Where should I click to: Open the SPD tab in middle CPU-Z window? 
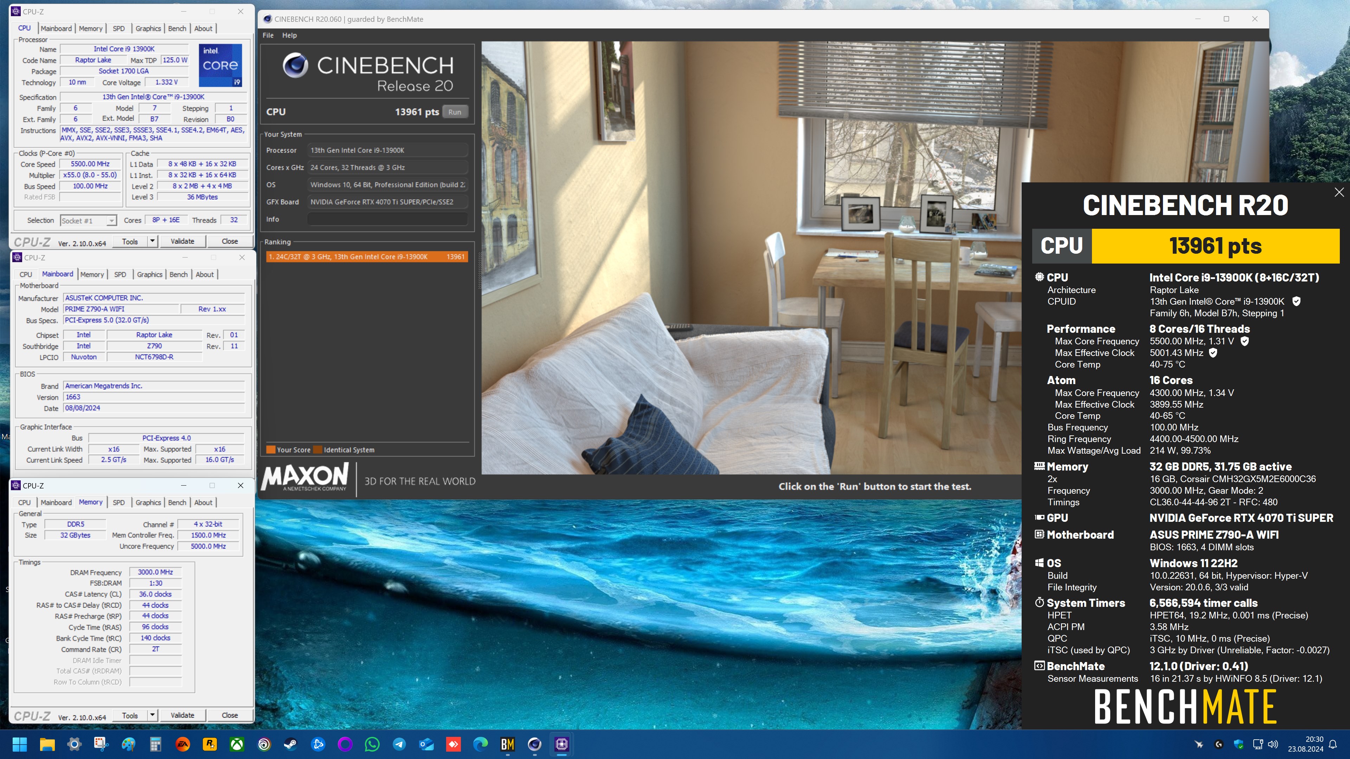click(120, 274)
